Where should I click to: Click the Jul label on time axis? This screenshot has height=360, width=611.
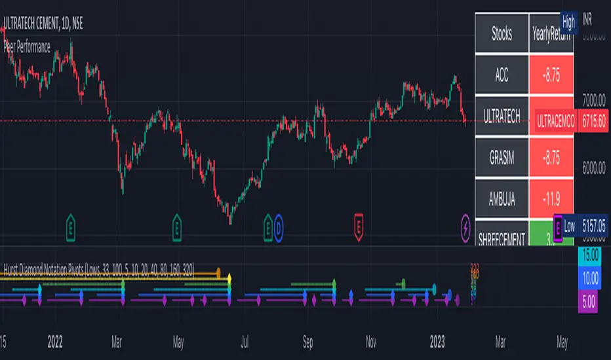click(245, 342)
